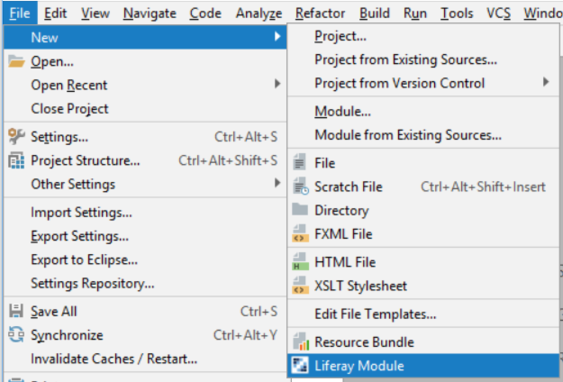Screen dimensions: 563x382
Task: Open the File menu
Action: tap(20, 14)
